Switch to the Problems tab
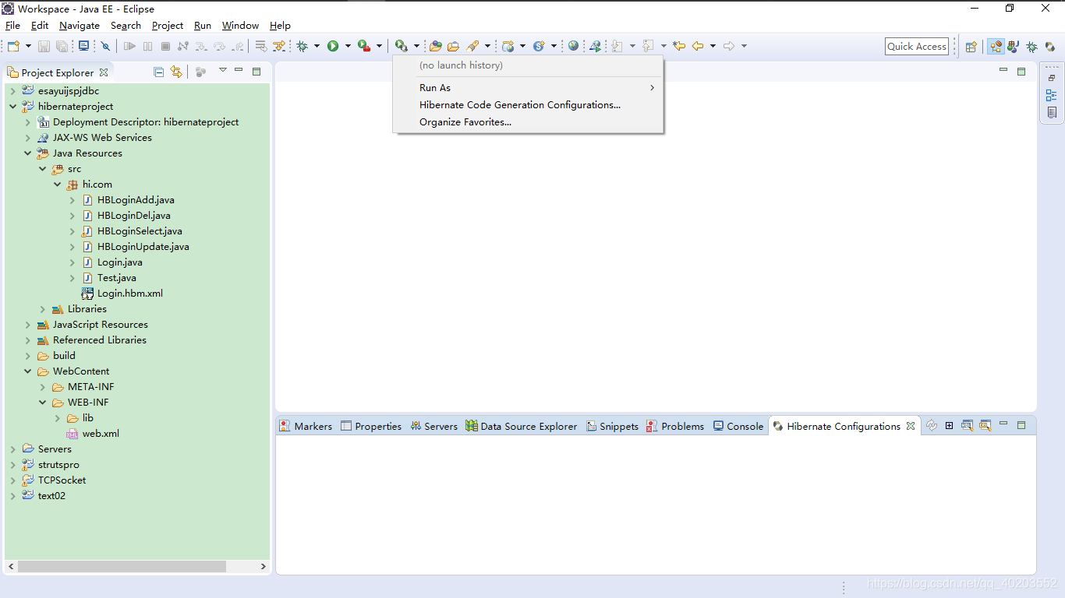 point(675,426)
